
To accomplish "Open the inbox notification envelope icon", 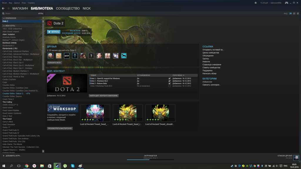I will [255, 3].
